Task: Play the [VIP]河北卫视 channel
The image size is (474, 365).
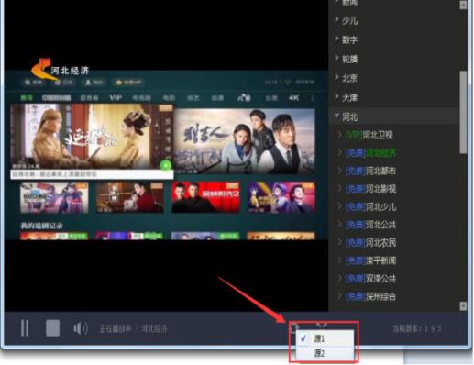Action: tap(369, 135)
